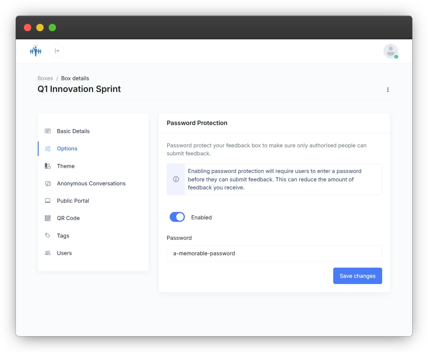428x352 pixels.
Task: Open the user avatar profile menu
Action: 391,51
